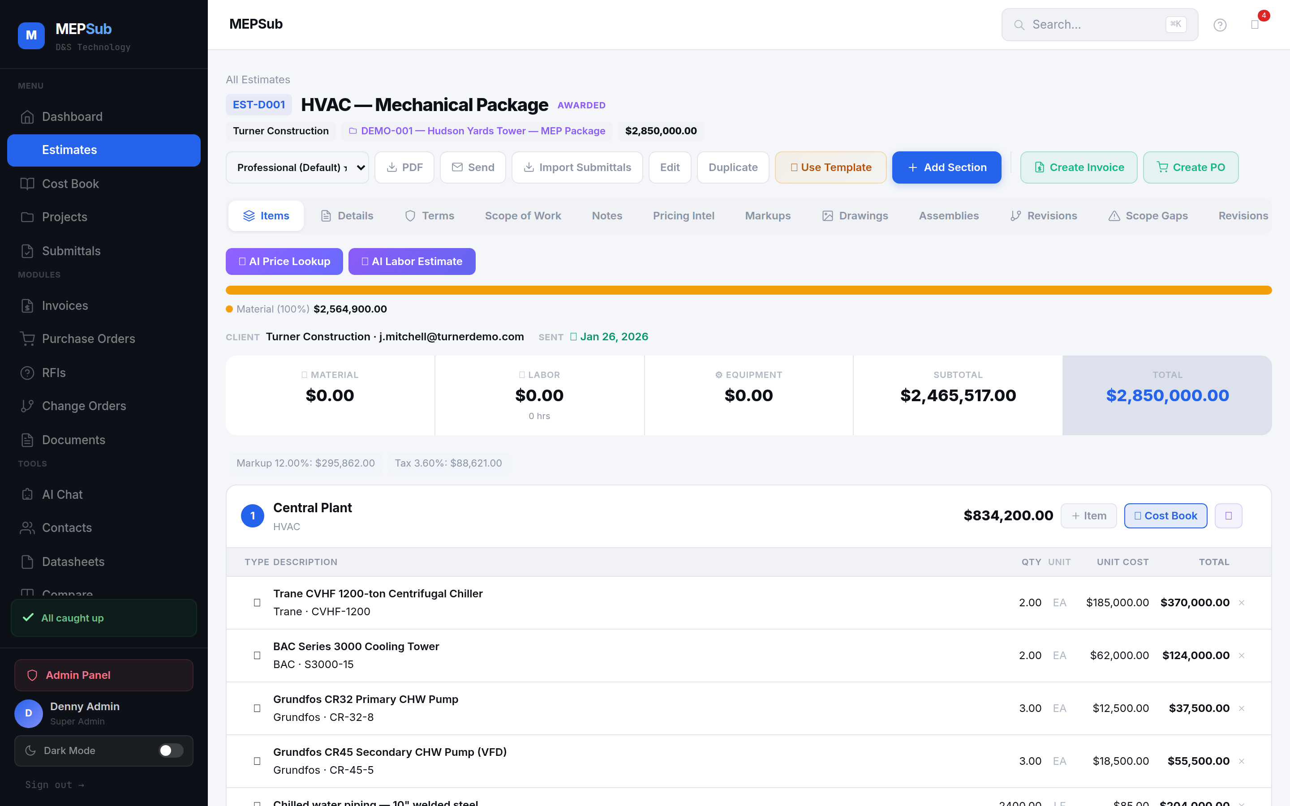Open the Professional (Default) template dropdown
Image resolution: width=1290 pixels, height=806 pixels.
click(297, 167)
